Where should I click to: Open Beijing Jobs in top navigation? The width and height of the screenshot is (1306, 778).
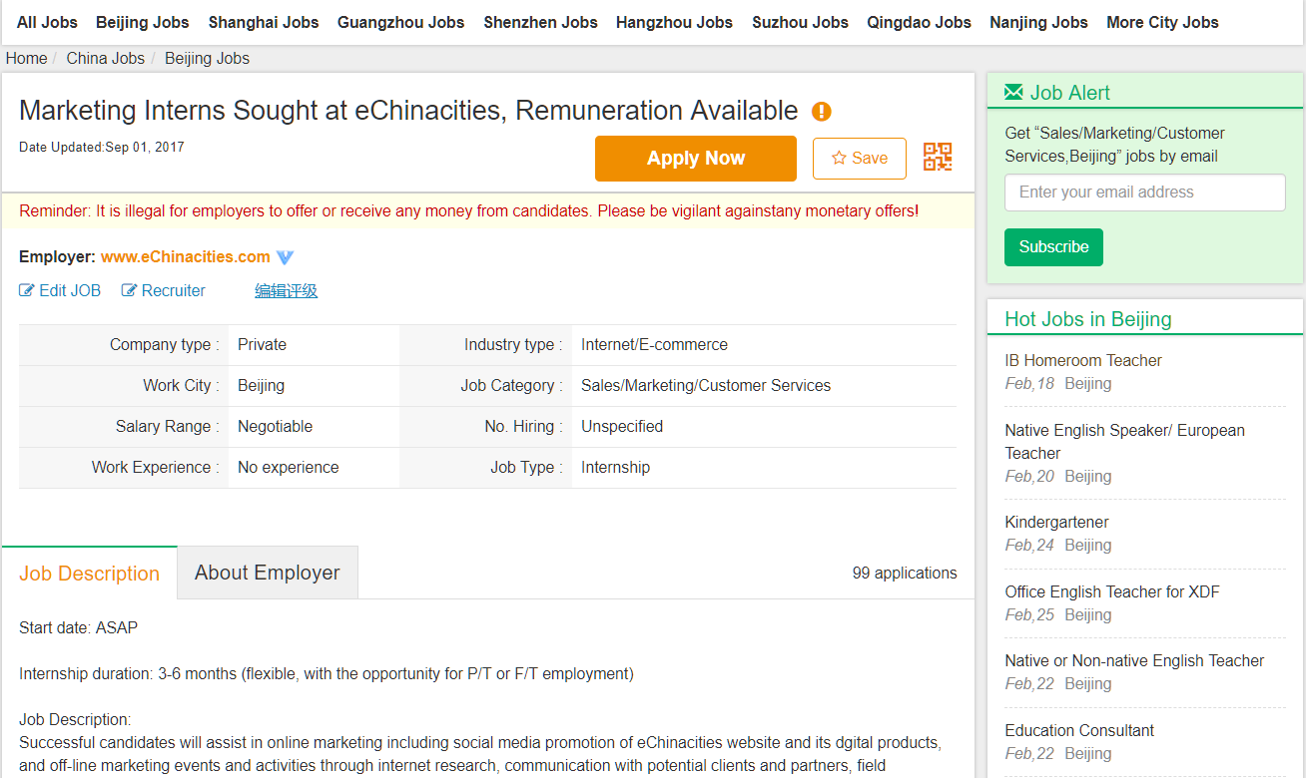click(x=143, y=22)
